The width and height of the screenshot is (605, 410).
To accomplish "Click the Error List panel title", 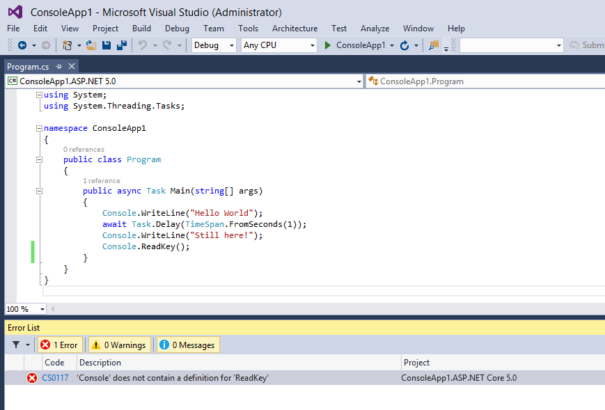I will [24, 328].
